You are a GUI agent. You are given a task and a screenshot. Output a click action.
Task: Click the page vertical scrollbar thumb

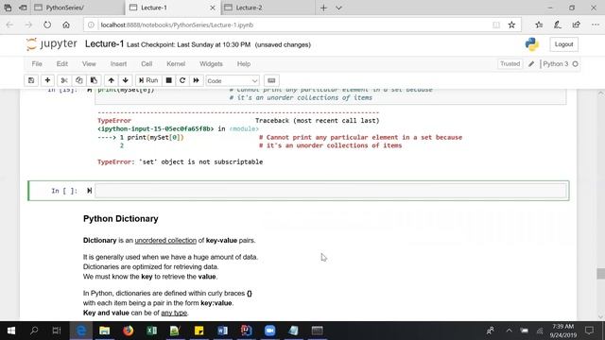click(600, 274)
